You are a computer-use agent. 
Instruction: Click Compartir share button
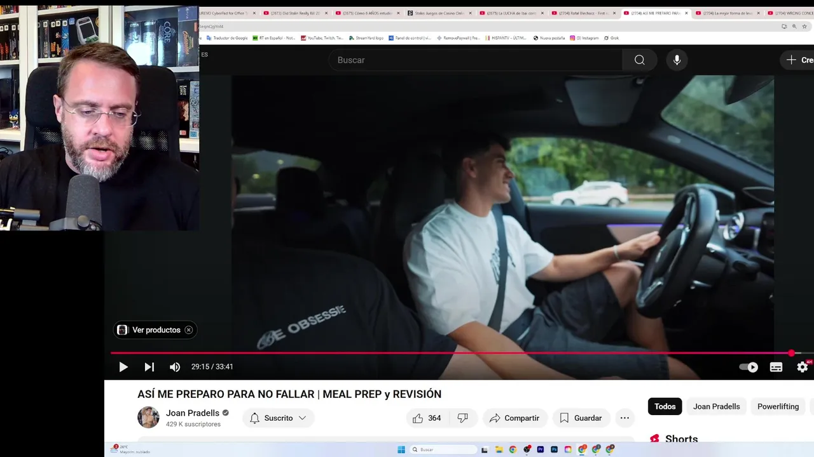(514, 418)
